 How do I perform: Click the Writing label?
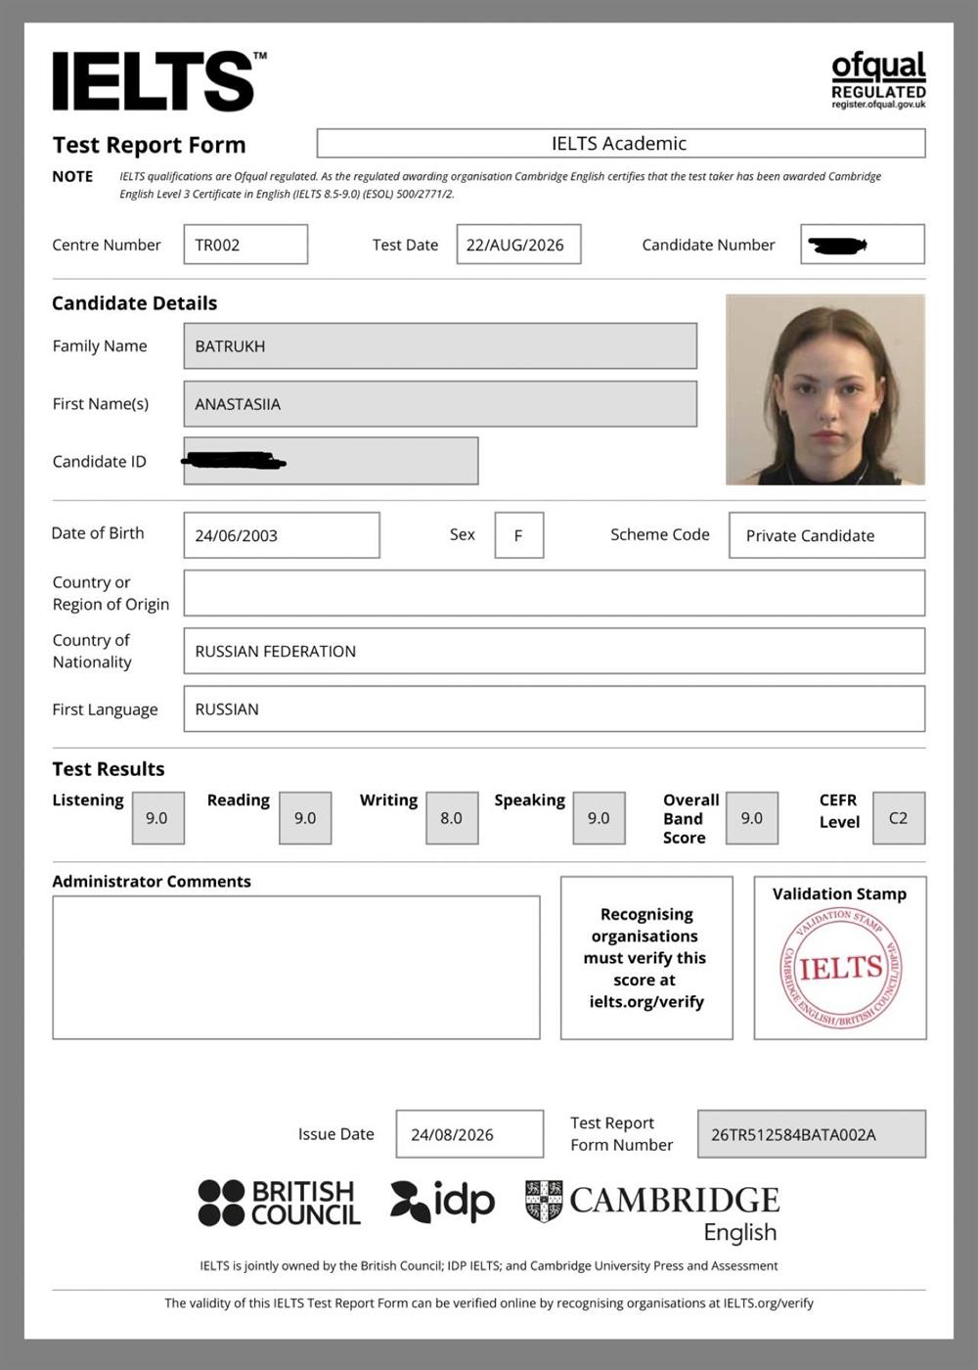tap(388, 799)
